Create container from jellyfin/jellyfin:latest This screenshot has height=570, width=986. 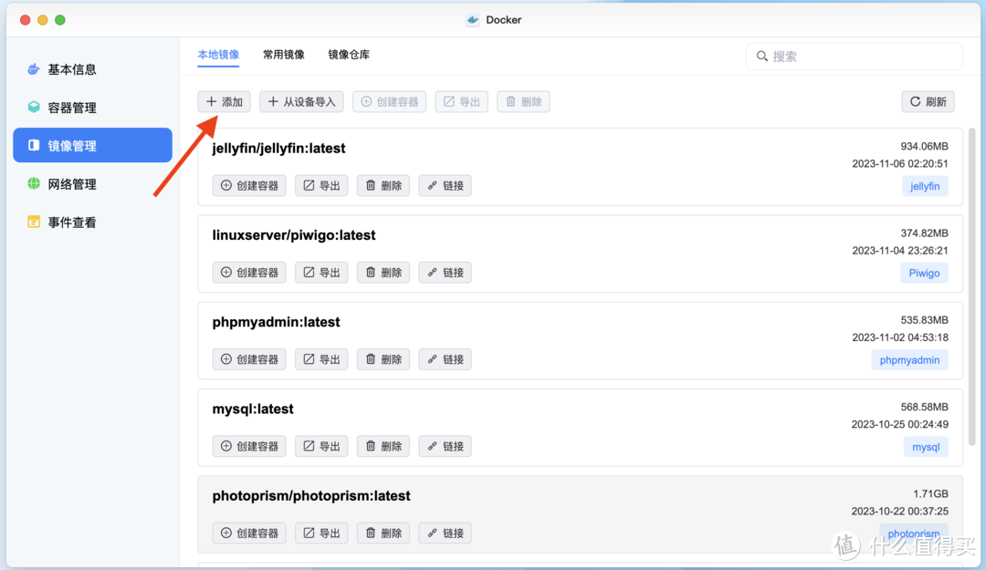pos(249,185)
